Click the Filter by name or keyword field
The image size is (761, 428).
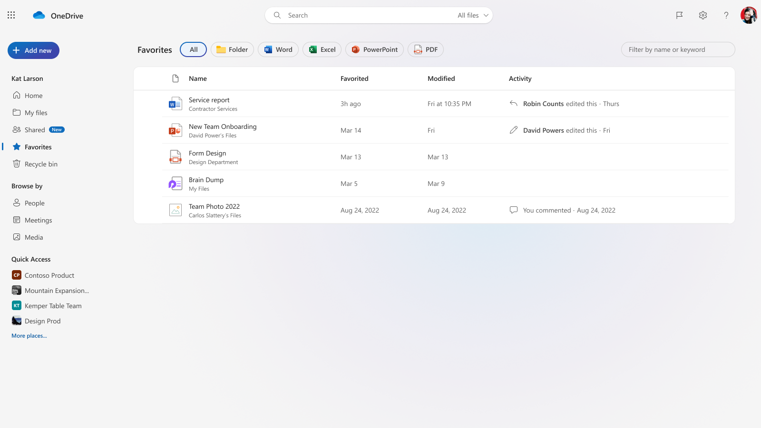(678, 49)
